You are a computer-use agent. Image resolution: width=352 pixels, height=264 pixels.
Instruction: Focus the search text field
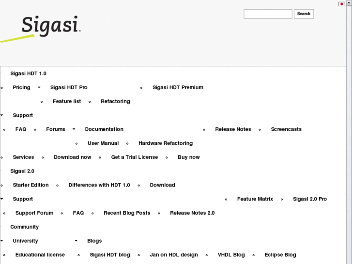(268, 14)
